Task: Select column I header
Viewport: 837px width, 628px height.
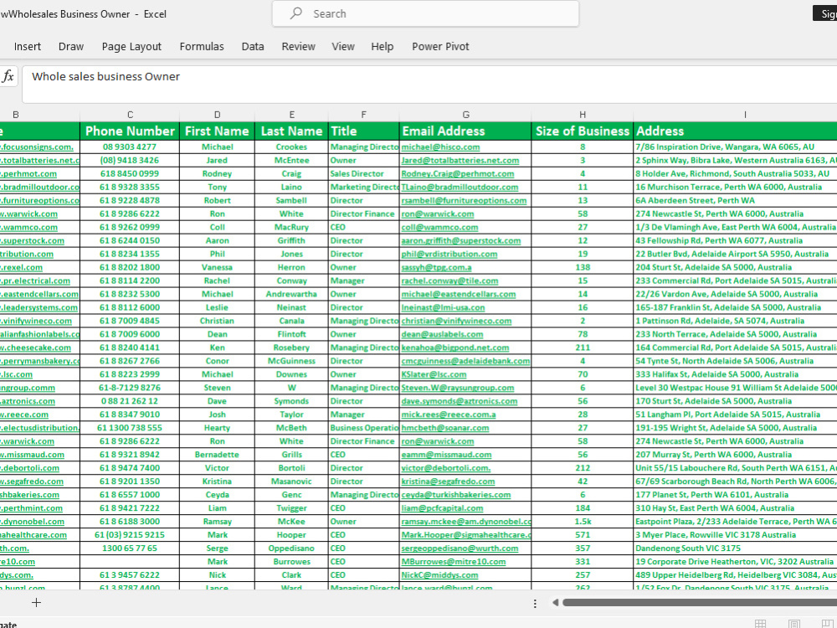Action: point(745,114)
